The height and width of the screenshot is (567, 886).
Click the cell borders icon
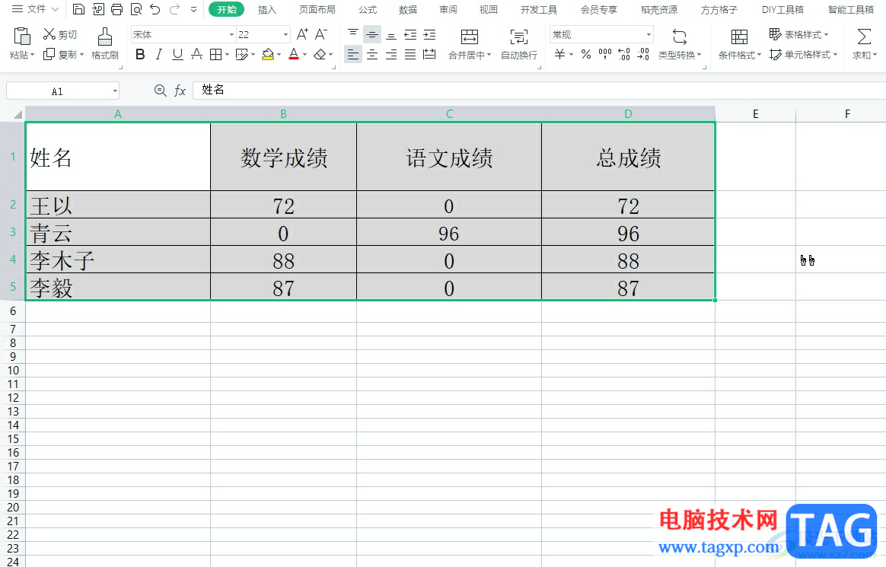coord(215,54)
